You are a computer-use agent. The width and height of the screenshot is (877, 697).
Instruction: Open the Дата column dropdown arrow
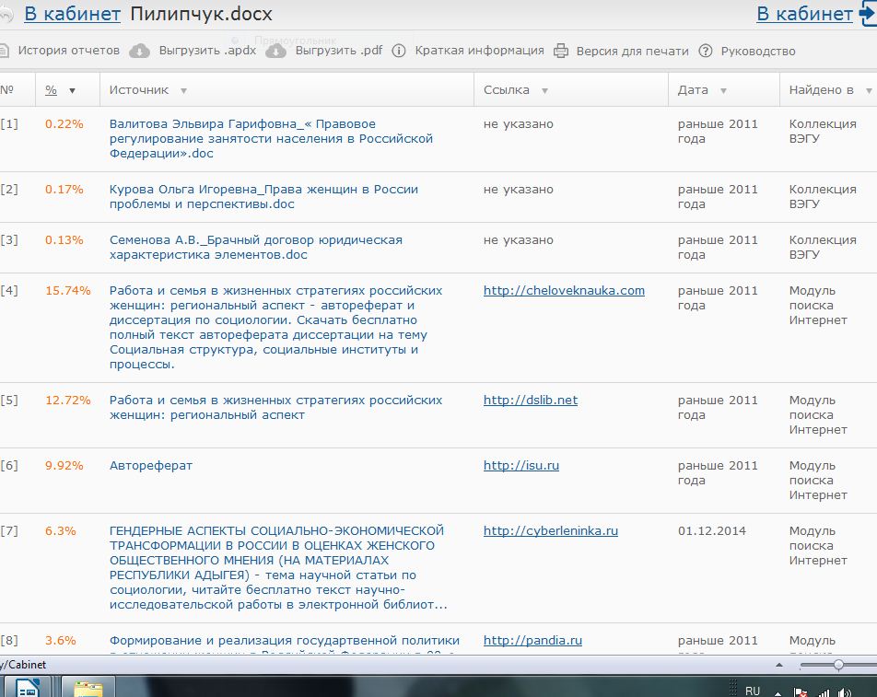723,90
